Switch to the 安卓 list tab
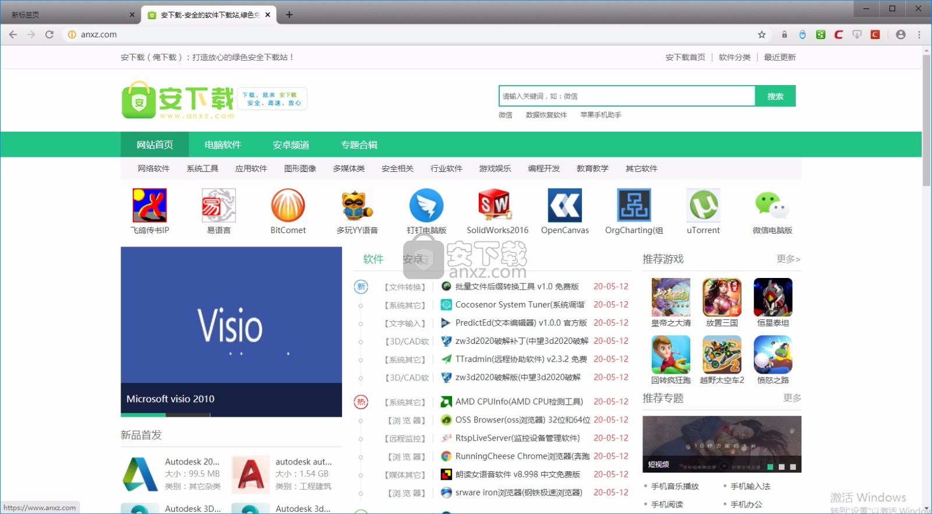 click(412, 259)
